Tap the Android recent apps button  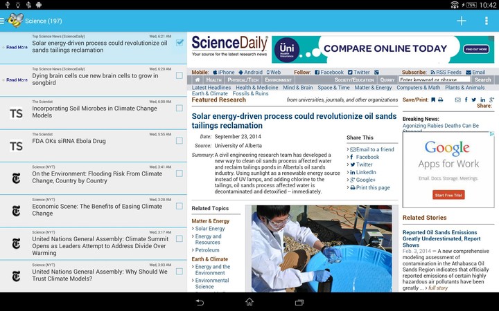299,302
